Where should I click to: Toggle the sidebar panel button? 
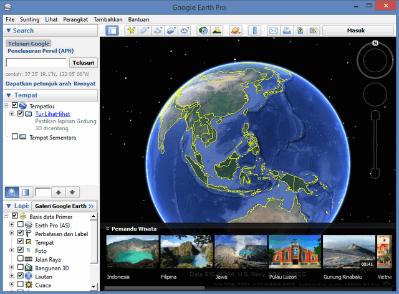pyautogui.click(x=112, y=31)
